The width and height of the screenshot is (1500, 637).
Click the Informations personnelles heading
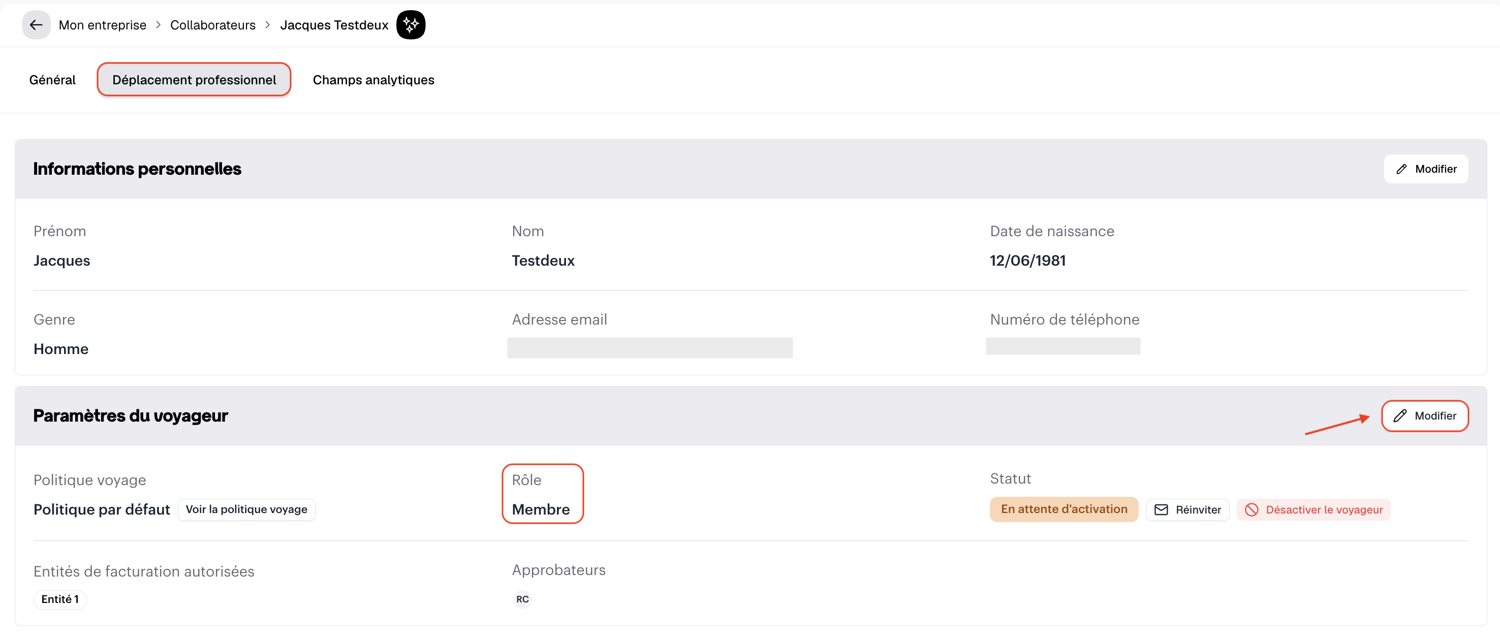click(137, 169)
